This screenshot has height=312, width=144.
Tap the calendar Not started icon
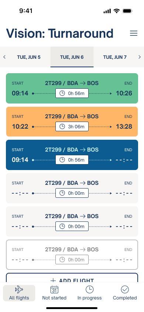point(54,289)
